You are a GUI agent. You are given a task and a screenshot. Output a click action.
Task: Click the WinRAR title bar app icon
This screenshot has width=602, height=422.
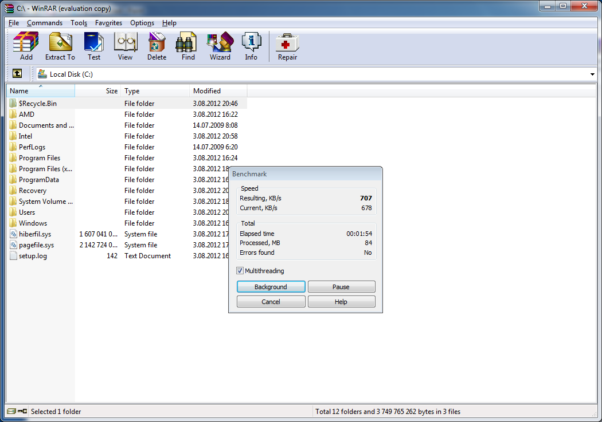[9, 8]
